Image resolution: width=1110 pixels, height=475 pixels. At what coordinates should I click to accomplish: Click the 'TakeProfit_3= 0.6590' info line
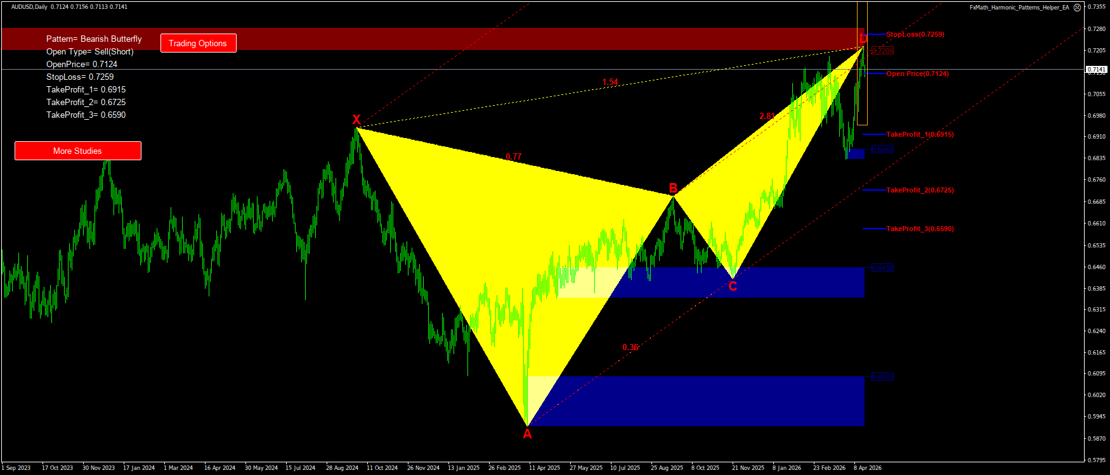tap(86, 115)
